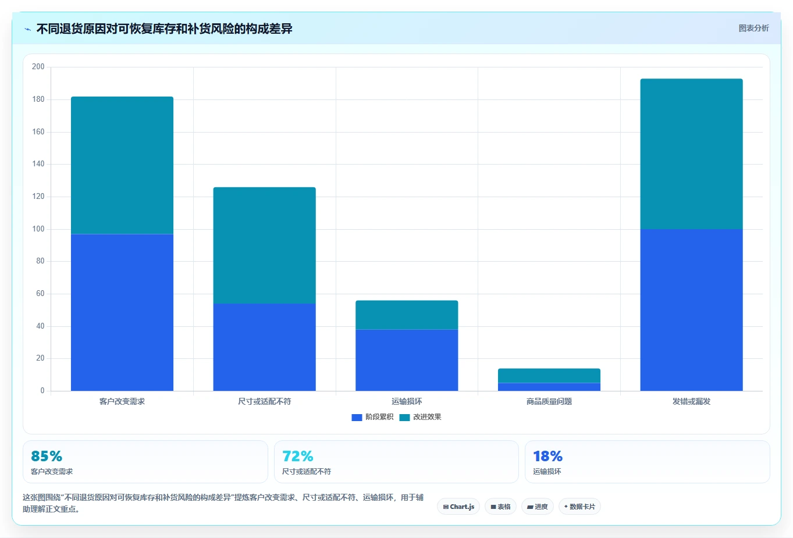Click the 100 y-axis tick value
Image resolution: width=793 pixels, height=538 pixels.
pos(38,229)
